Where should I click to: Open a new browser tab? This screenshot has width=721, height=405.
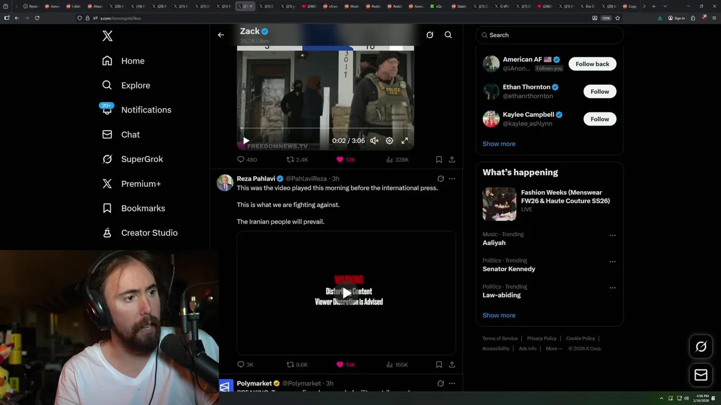pos(653,6)
